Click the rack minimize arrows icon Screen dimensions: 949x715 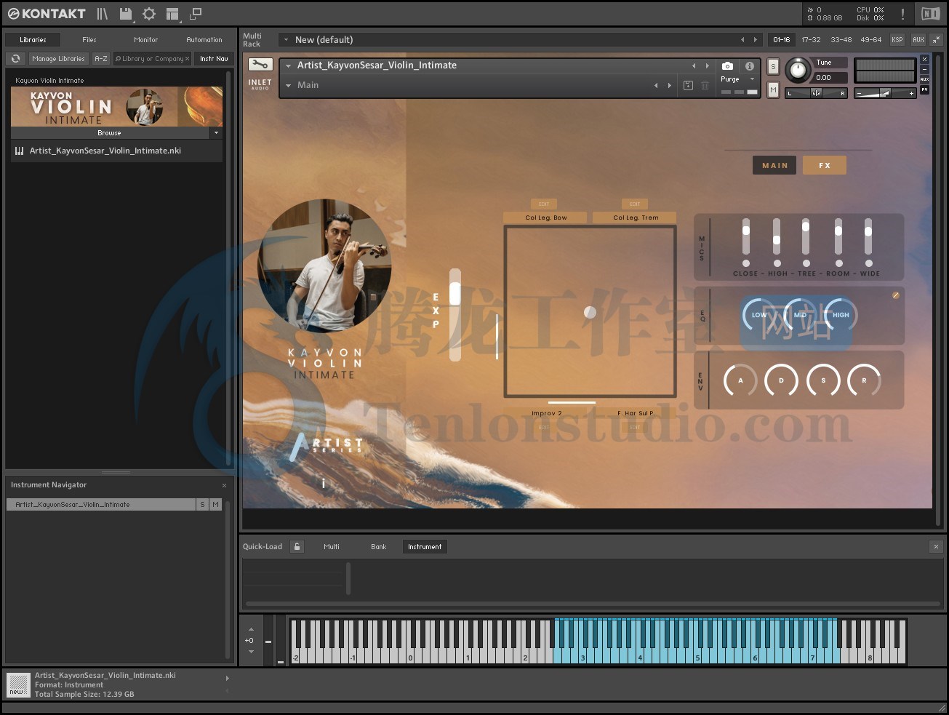tap(937, 39)
